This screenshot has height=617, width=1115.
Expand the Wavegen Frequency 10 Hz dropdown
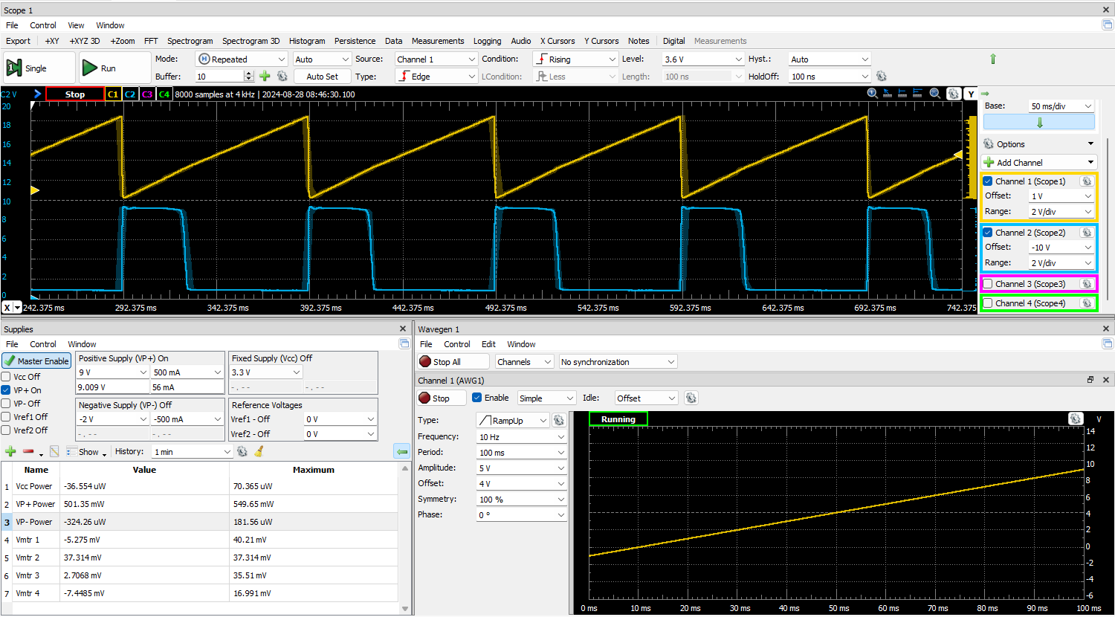[x=560, y=437]
